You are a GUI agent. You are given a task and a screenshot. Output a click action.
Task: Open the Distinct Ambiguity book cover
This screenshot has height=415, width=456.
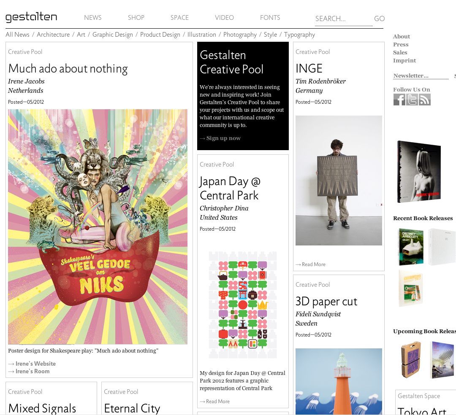coord(411,247)
